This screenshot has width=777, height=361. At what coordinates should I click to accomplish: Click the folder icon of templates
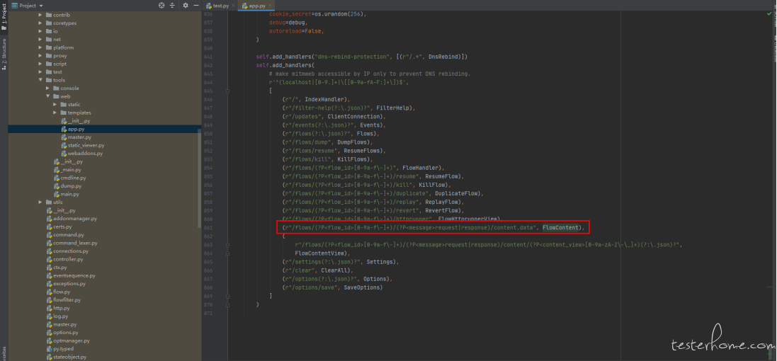(x=64, y=113)
